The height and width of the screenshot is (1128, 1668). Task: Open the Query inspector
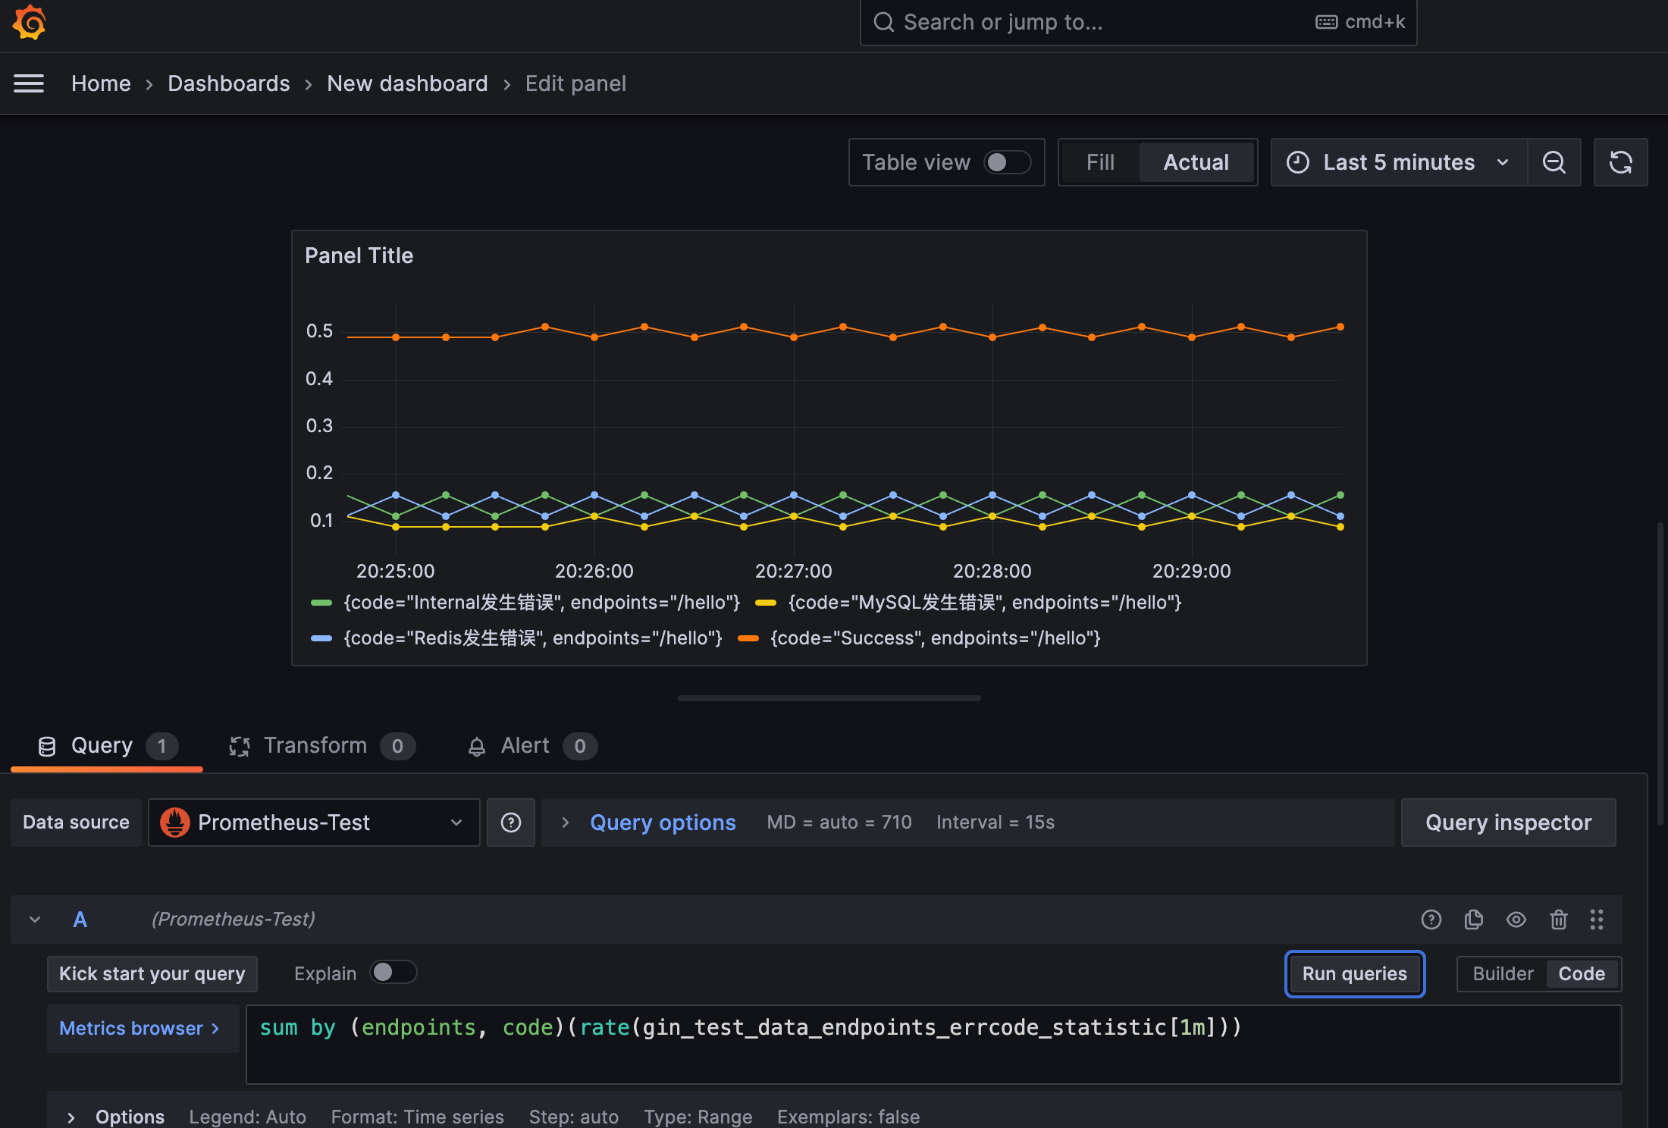pos(1508,822)
